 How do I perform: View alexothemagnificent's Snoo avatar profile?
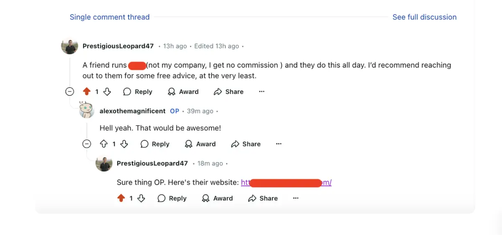coord(87,110)
